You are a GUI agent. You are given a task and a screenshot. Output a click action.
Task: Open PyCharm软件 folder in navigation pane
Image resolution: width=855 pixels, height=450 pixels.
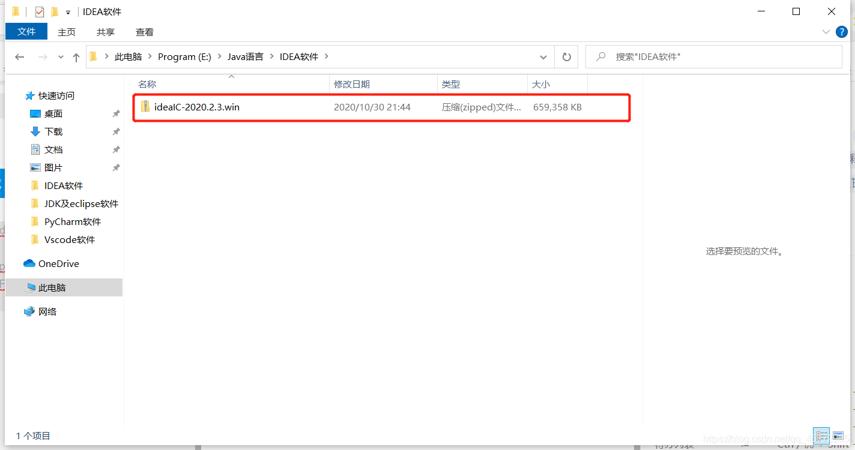73,221
